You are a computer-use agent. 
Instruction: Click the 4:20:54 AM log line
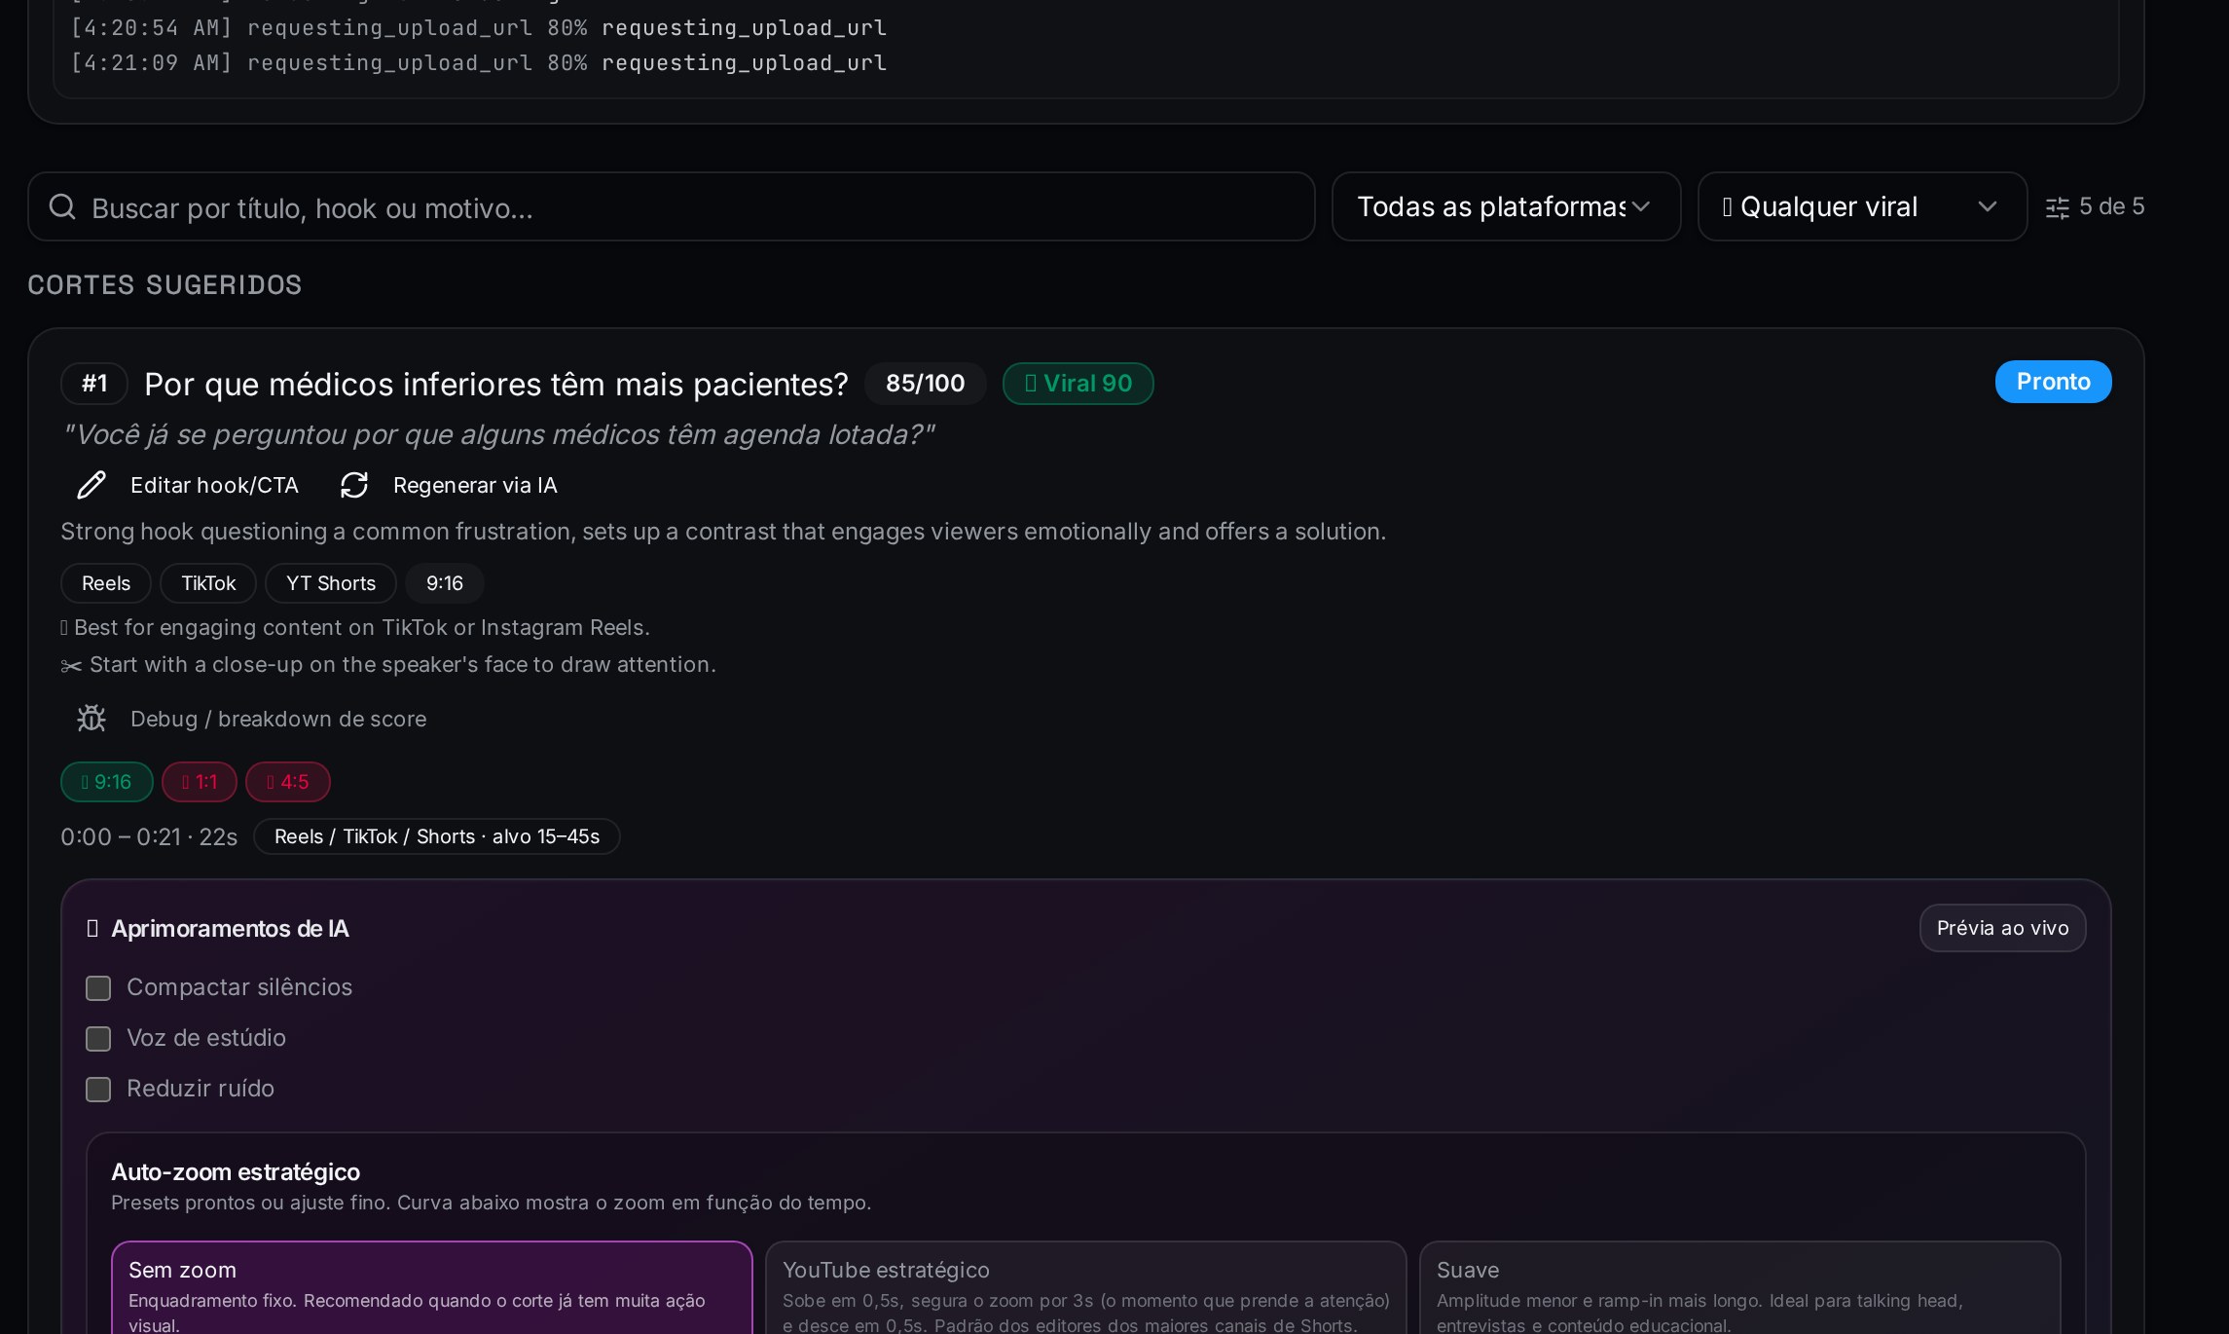pos(479,28)
